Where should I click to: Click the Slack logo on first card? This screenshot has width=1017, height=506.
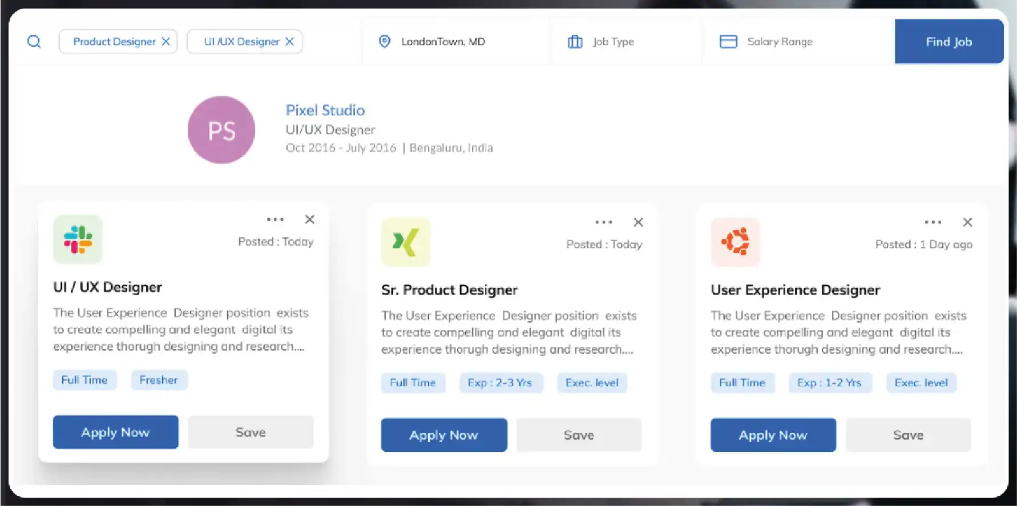(x=78, y=239)
